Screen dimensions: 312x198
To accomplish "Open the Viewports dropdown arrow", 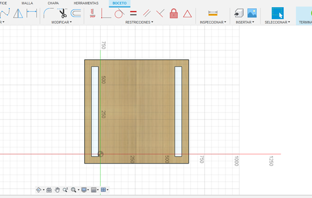I will [x=108, y=190].
